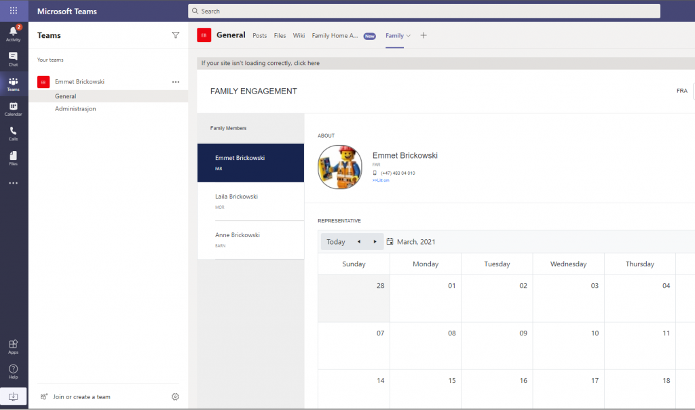Click the filter teams funnel icon
The image size is (695, 410).
click(x=176, y=35)
